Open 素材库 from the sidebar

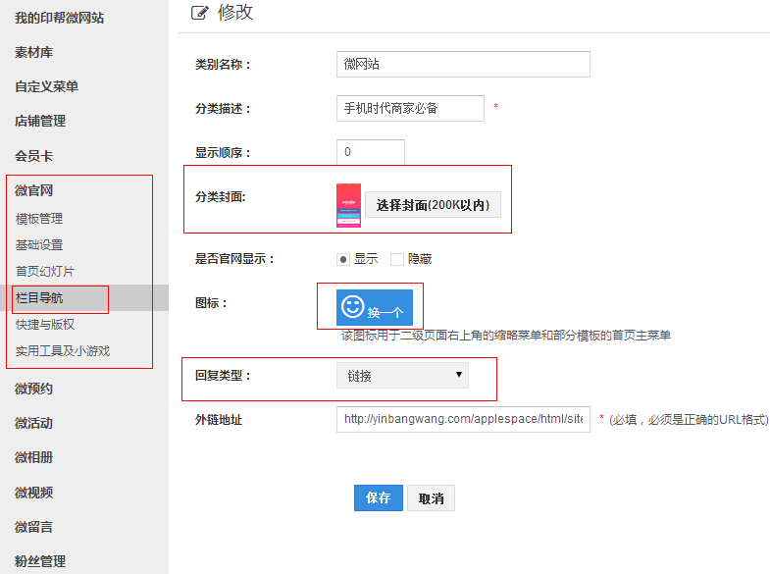[x=34, y=52]
